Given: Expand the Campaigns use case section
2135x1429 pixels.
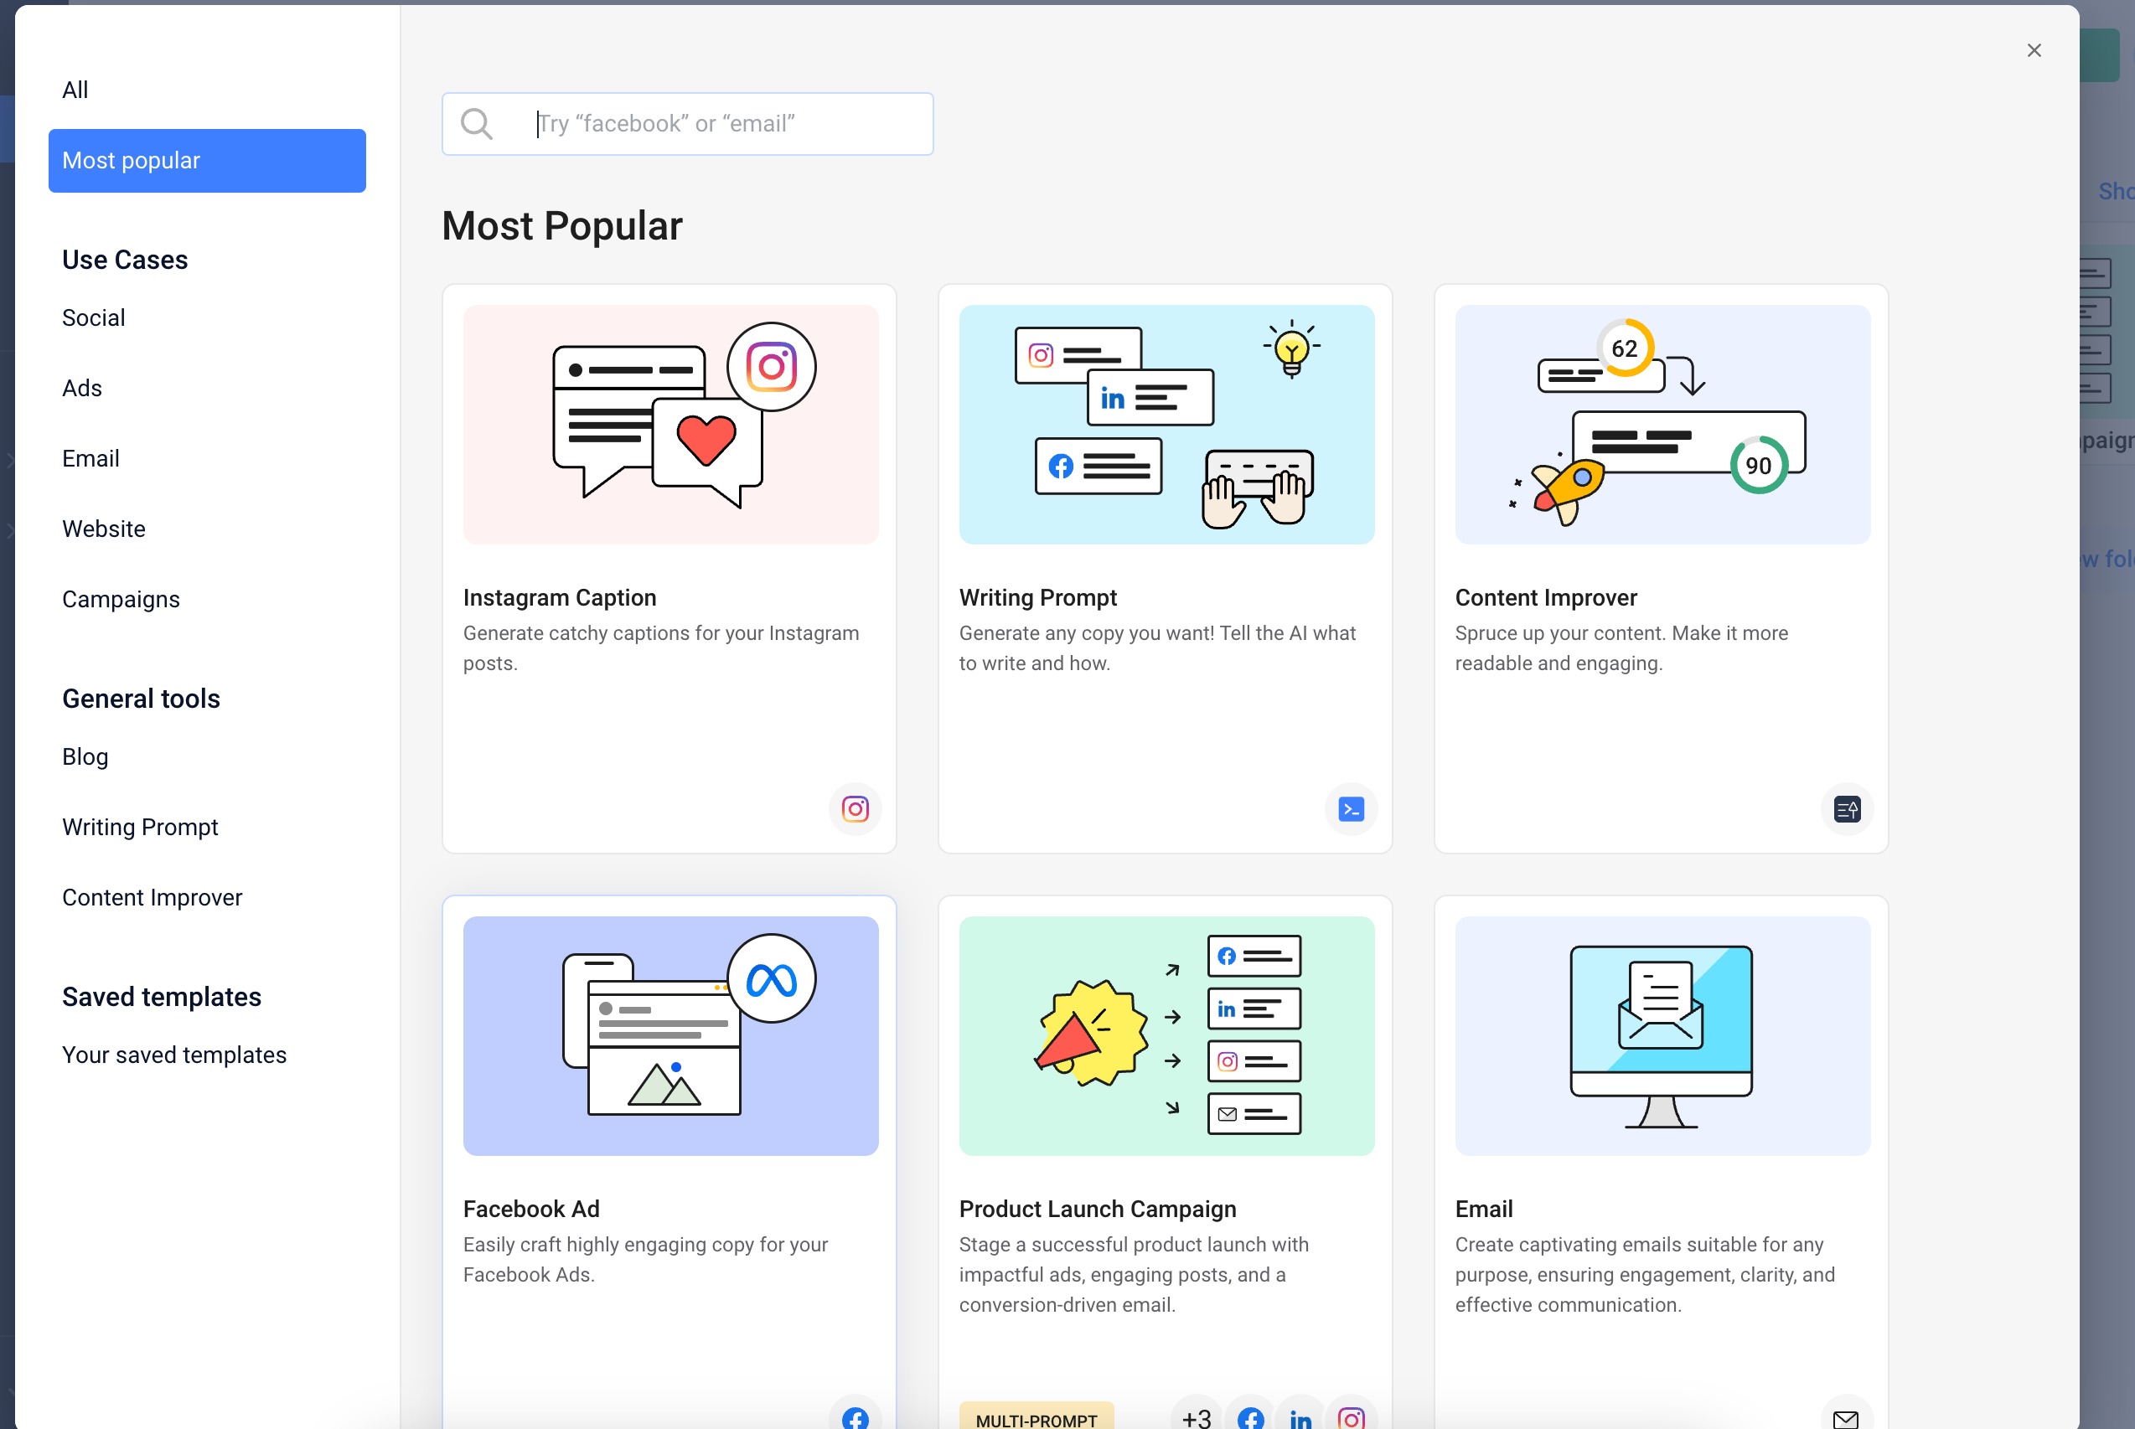Looking at the screenshot, I should click(x=120, y=598).
